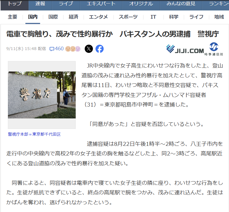
Task: Open the comment bubble icon beside 460
Action: [x=52, y=49]
